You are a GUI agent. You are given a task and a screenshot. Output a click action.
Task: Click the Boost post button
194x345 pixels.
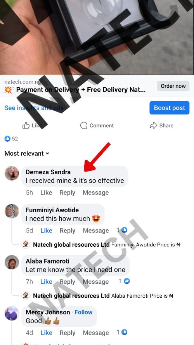click(x=170, y=108)
